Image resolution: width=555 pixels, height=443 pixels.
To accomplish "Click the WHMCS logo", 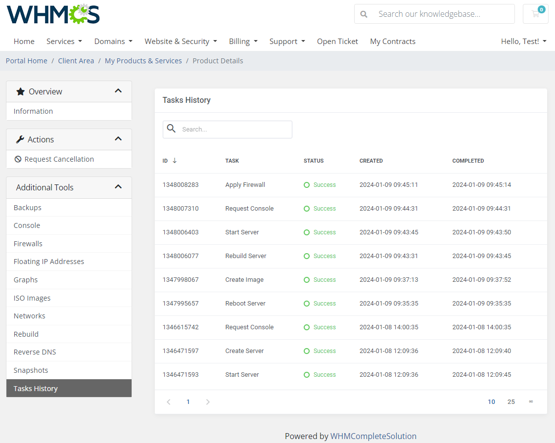I will (53, 14).
